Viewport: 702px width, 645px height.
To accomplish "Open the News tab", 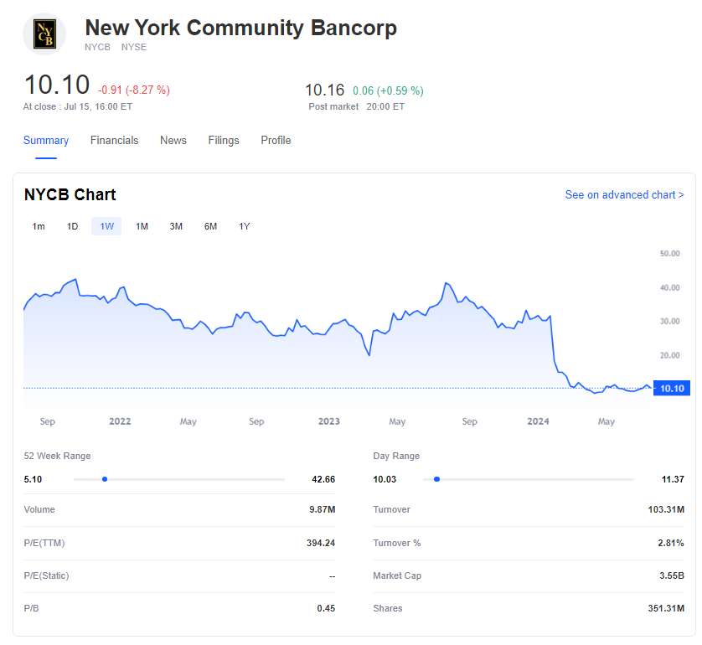I will pyautogui.click(x=173, y=141).
